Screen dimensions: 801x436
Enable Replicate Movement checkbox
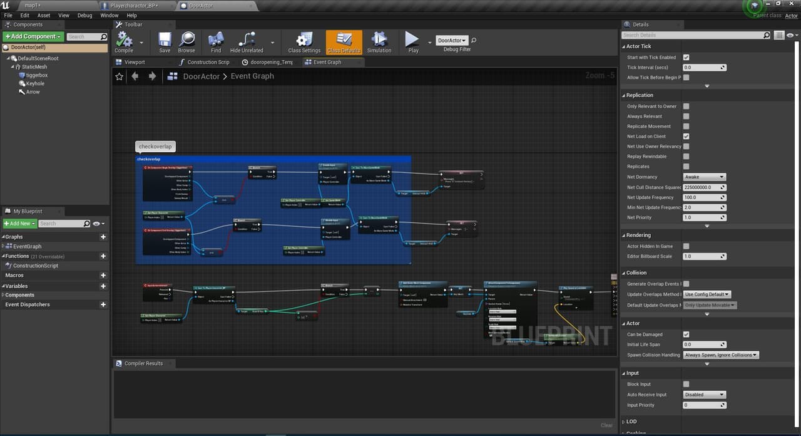pos(686,126)
